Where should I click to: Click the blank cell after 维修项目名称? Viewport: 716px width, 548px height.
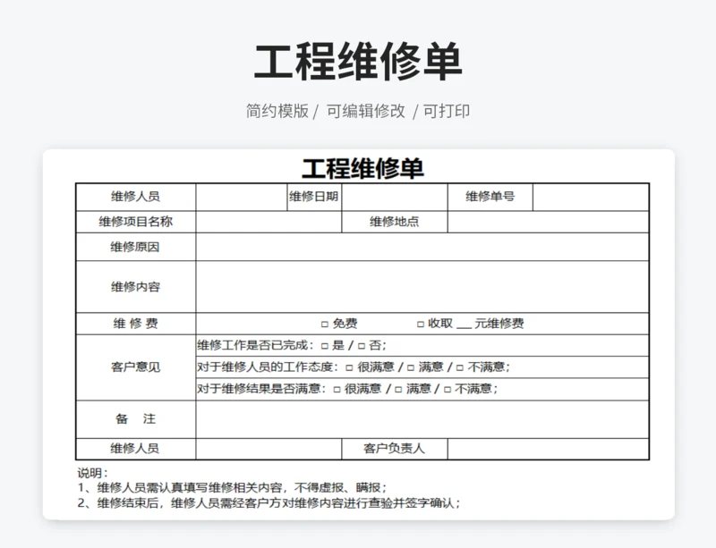(x=268, y=223)
